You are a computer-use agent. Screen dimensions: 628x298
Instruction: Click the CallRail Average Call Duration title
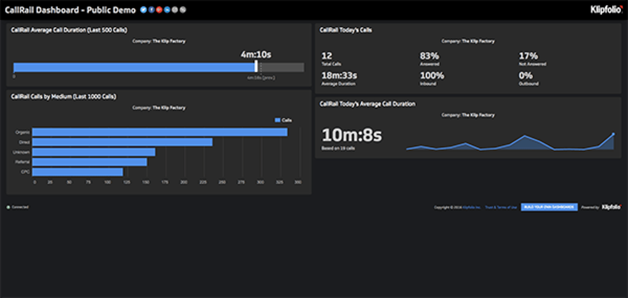(69, 30)
